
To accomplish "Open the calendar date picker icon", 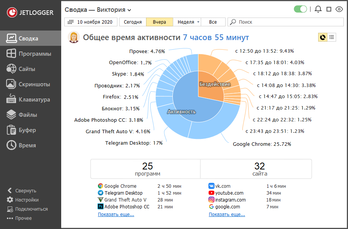I will coord(71,22).
